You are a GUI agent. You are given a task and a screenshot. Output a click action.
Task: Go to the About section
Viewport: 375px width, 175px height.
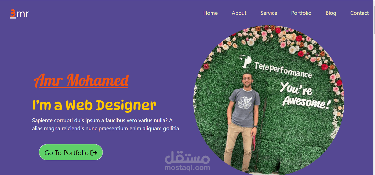[239, 13]
